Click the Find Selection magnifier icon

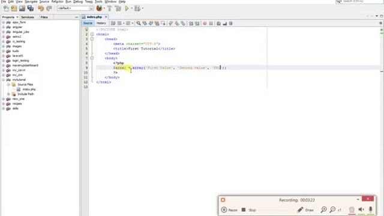(x=139, y=23)
